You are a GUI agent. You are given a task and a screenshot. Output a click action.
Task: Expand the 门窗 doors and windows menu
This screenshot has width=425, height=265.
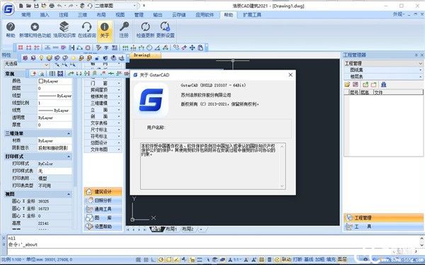[x=103, y=84]
